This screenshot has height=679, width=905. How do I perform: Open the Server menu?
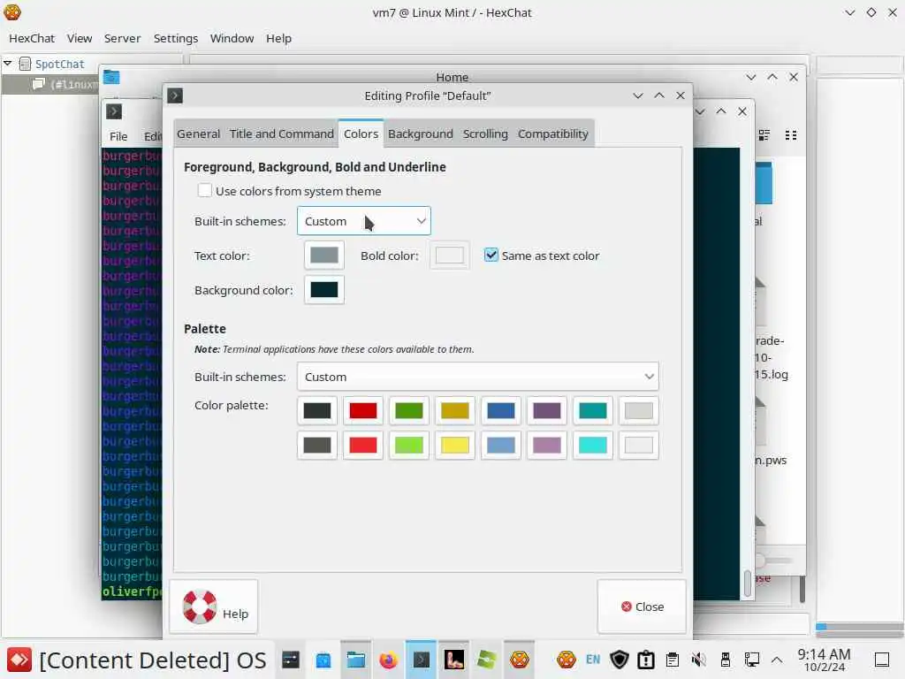(x=122, y=38)
